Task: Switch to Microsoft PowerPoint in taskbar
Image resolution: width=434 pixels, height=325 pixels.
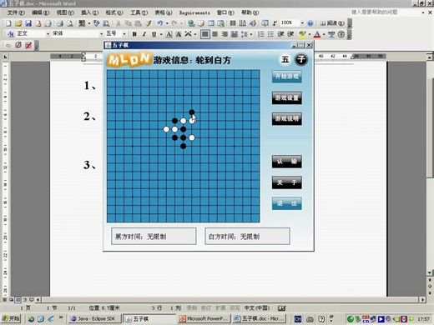Action: 204,318
